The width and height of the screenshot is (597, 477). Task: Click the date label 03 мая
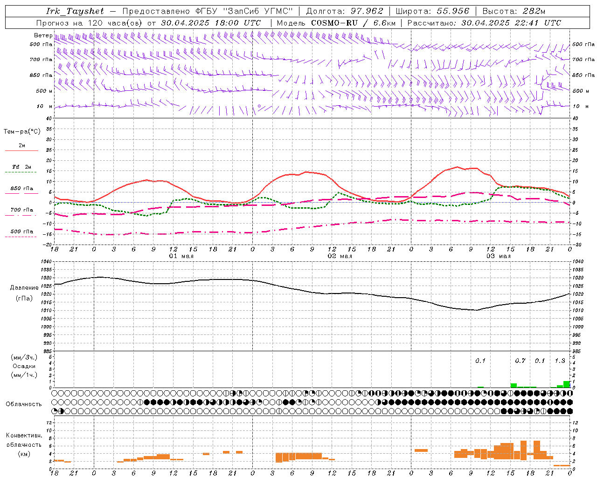(x=498, y=256)
